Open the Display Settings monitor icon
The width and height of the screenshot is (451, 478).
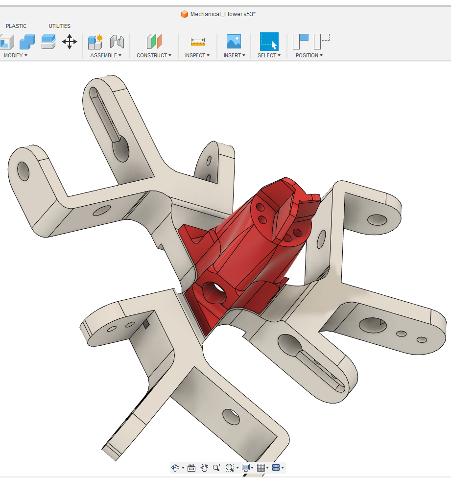click(x=246, y=467)
